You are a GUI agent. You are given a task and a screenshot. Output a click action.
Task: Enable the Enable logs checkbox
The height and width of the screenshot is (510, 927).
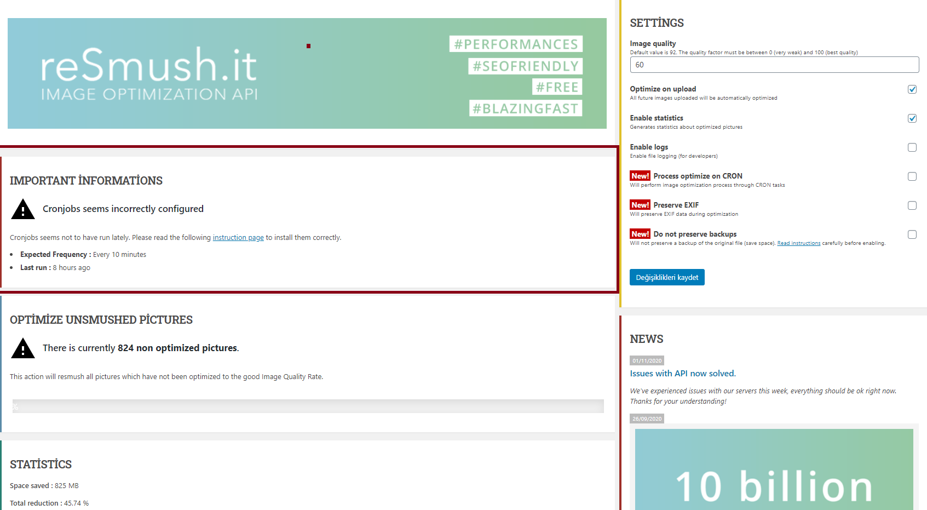[912, 147]
